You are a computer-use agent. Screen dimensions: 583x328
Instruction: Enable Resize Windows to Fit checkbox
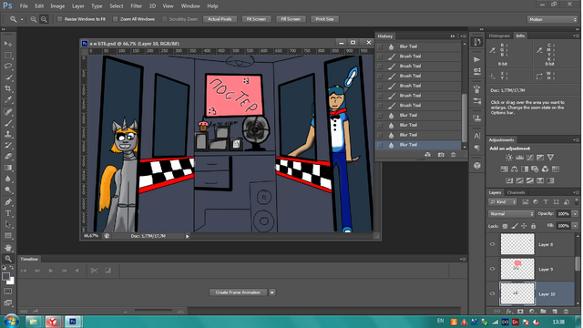tap(59, 19)
